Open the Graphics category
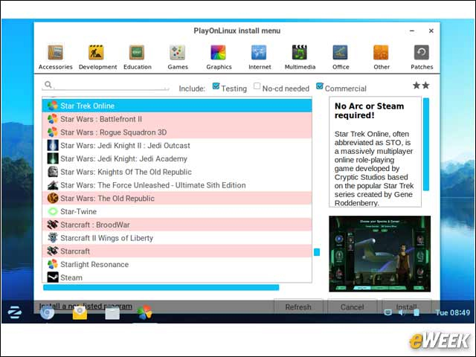Screen dimensions: 476x357 219,57
